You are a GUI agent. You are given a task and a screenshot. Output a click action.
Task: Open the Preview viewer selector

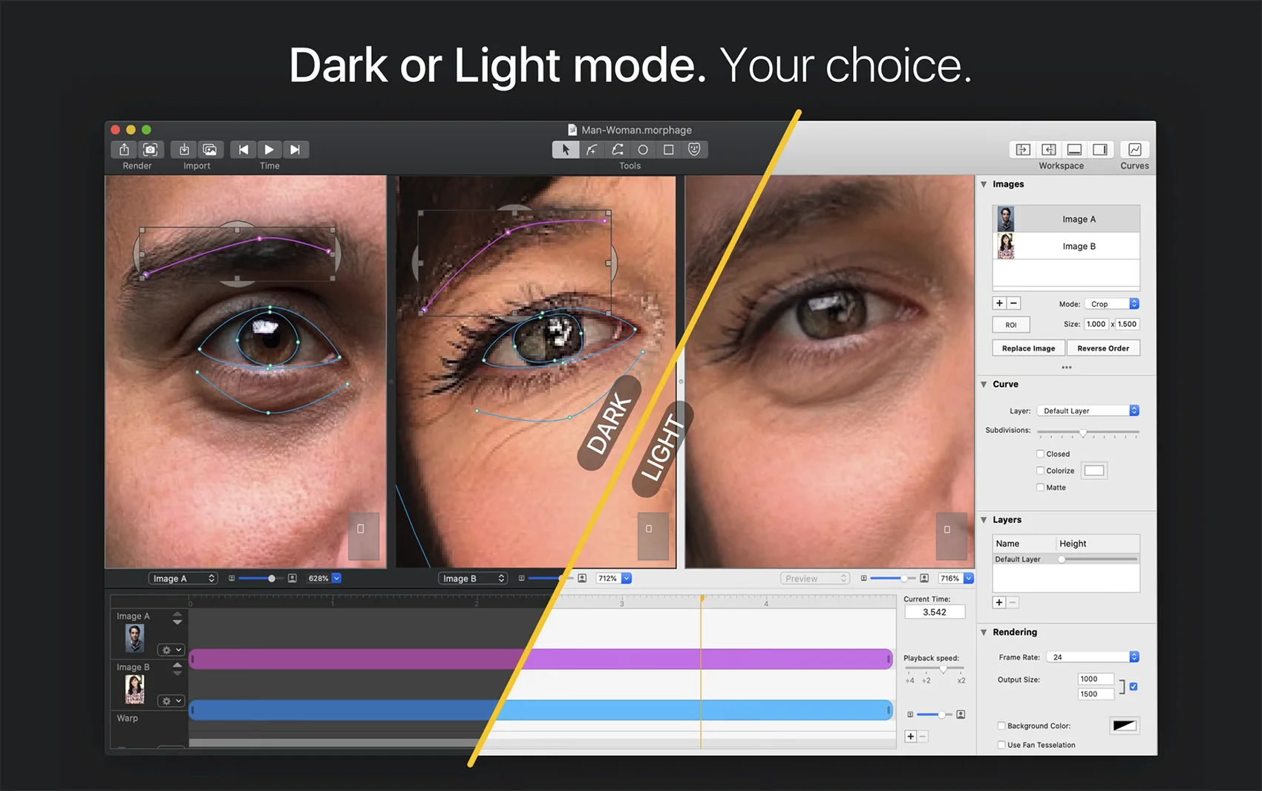click(814, 579)
